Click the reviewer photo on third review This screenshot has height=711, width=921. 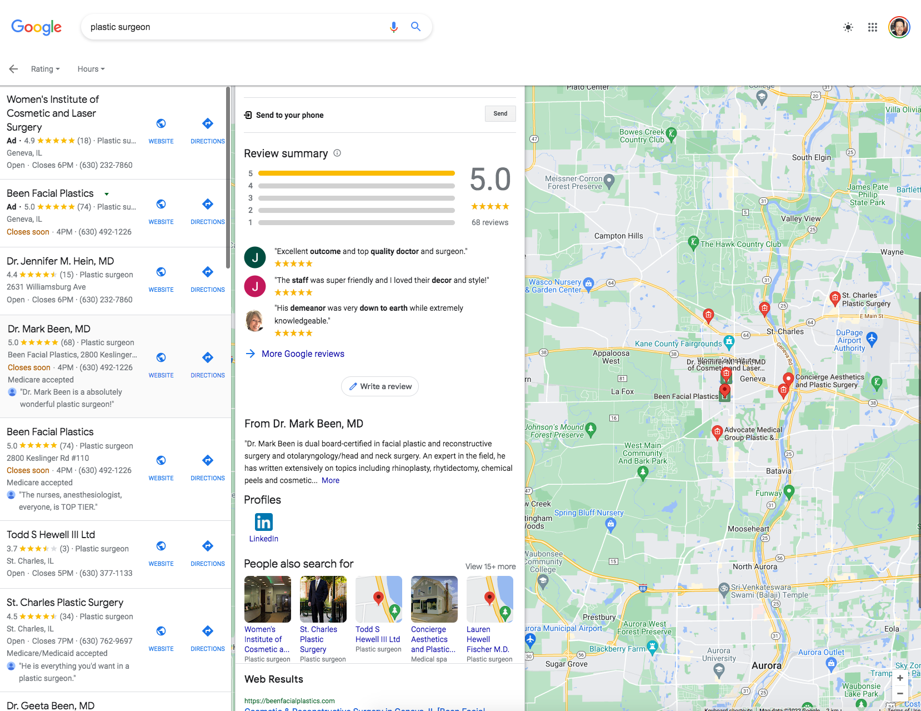click(x=255, y=321)
